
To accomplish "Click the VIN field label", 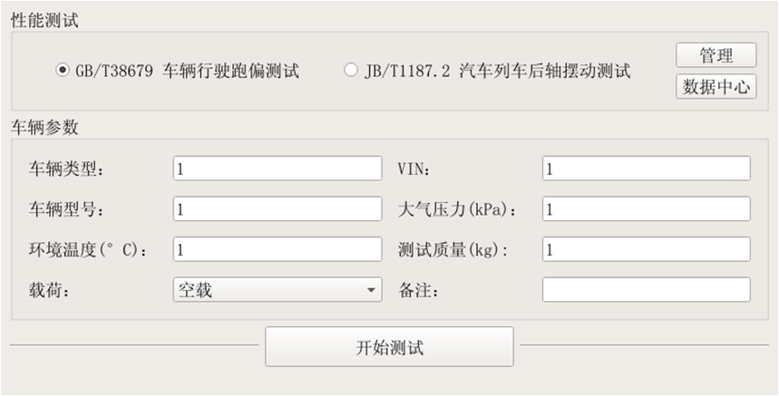I will [x=414, y=169].
